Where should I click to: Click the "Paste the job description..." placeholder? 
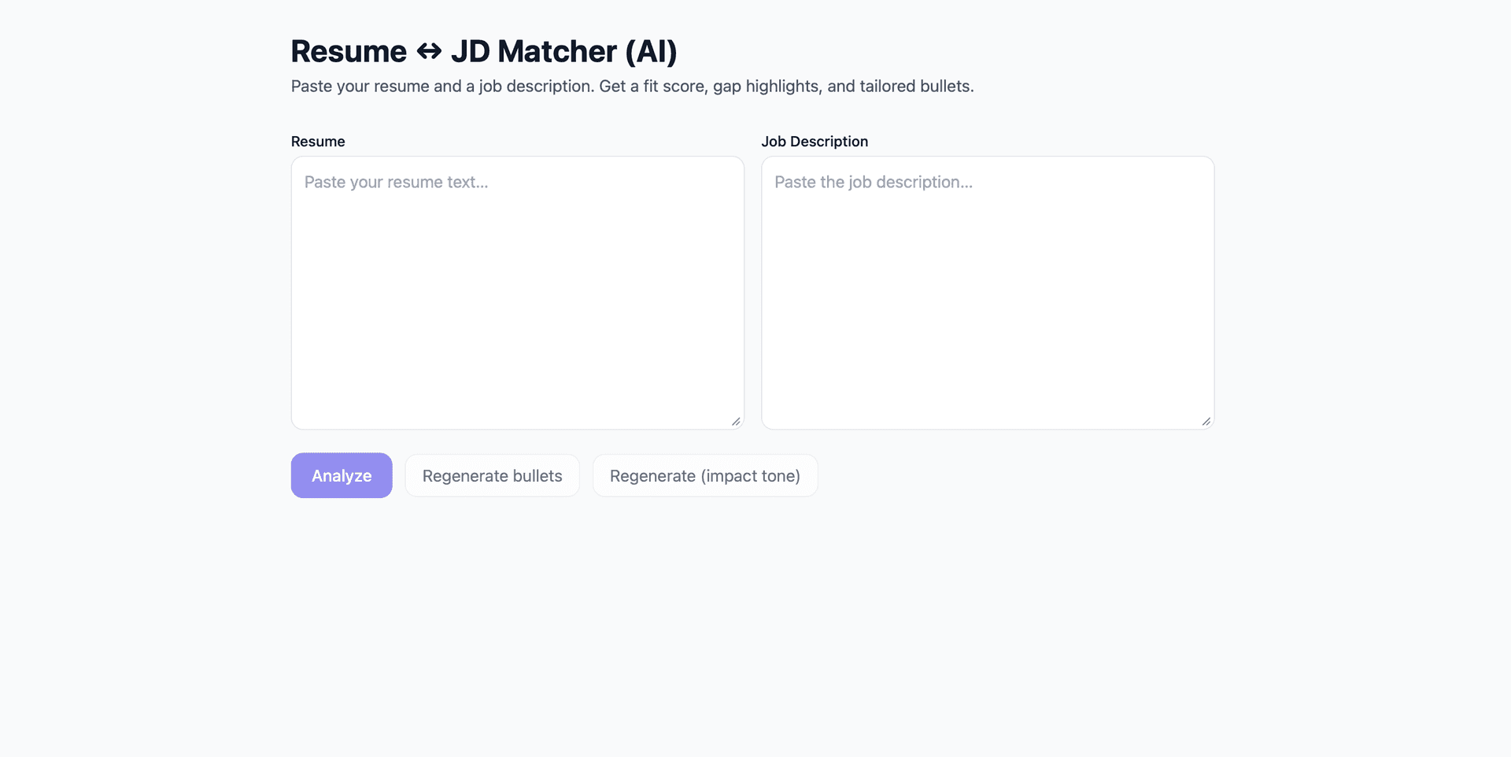(x=874, y=183)
